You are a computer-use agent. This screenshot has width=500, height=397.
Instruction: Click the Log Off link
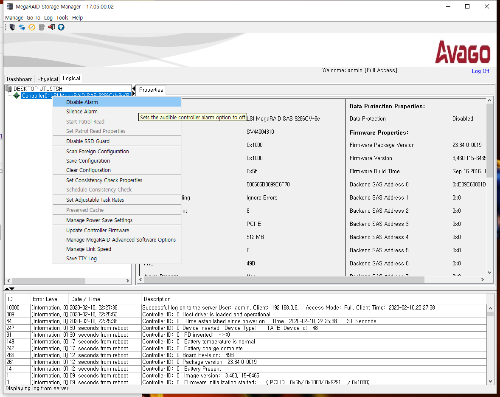click(480, 71)
